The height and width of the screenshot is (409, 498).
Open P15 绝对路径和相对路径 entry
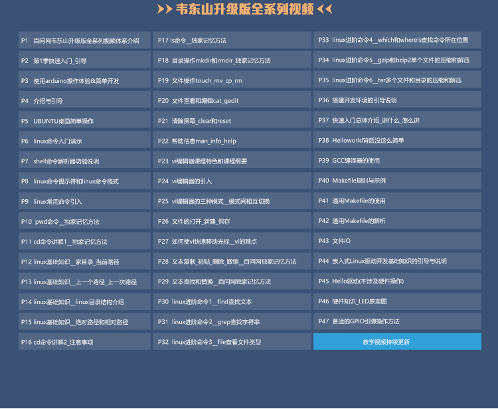(84, 321)
